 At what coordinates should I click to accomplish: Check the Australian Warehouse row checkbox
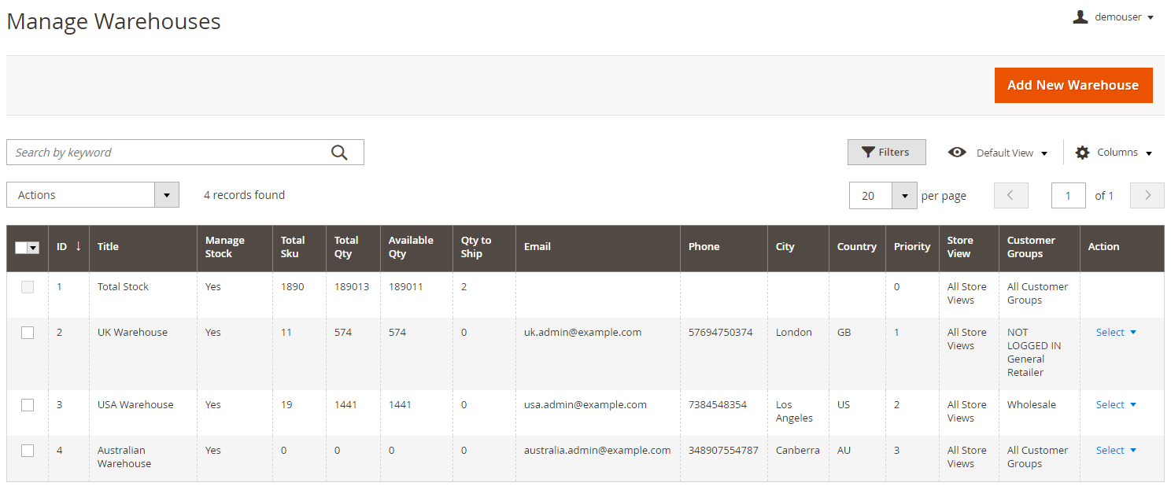28,451
